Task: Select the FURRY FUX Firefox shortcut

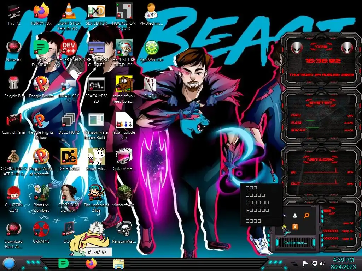Action: [41, 14]
